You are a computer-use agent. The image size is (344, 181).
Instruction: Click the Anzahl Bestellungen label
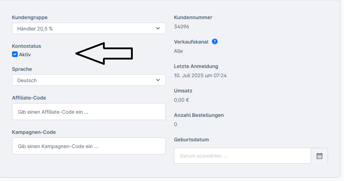point(199,115)
